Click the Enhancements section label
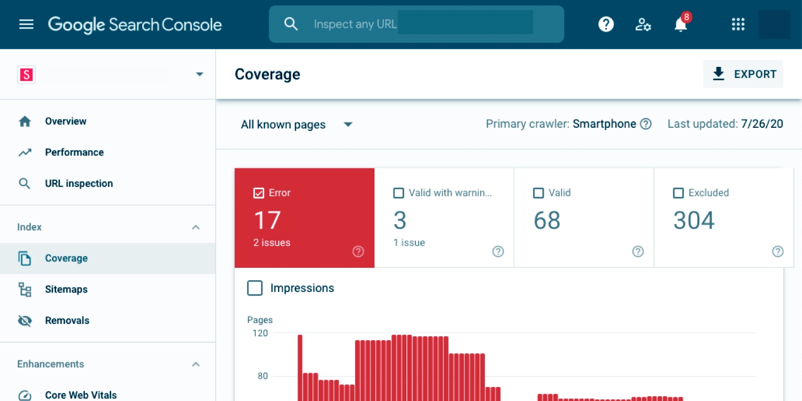The image size is (802, 401). coord(51,364)
